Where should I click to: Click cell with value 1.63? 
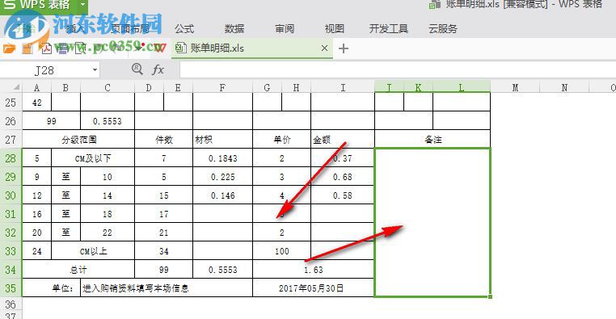click(x=314, y=270)
